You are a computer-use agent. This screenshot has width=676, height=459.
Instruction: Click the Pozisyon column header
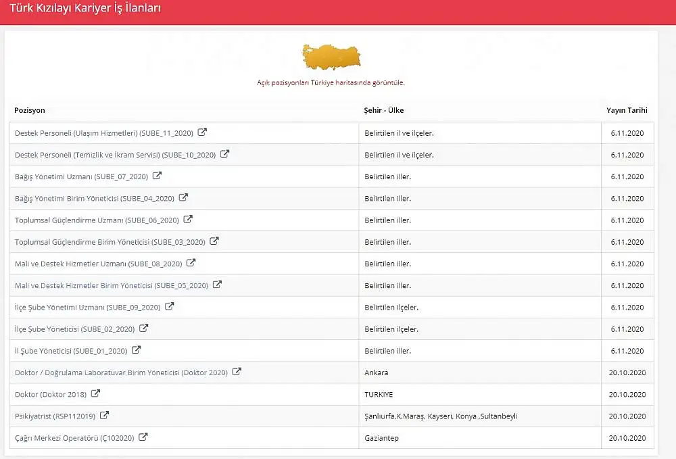click(29, 110)
